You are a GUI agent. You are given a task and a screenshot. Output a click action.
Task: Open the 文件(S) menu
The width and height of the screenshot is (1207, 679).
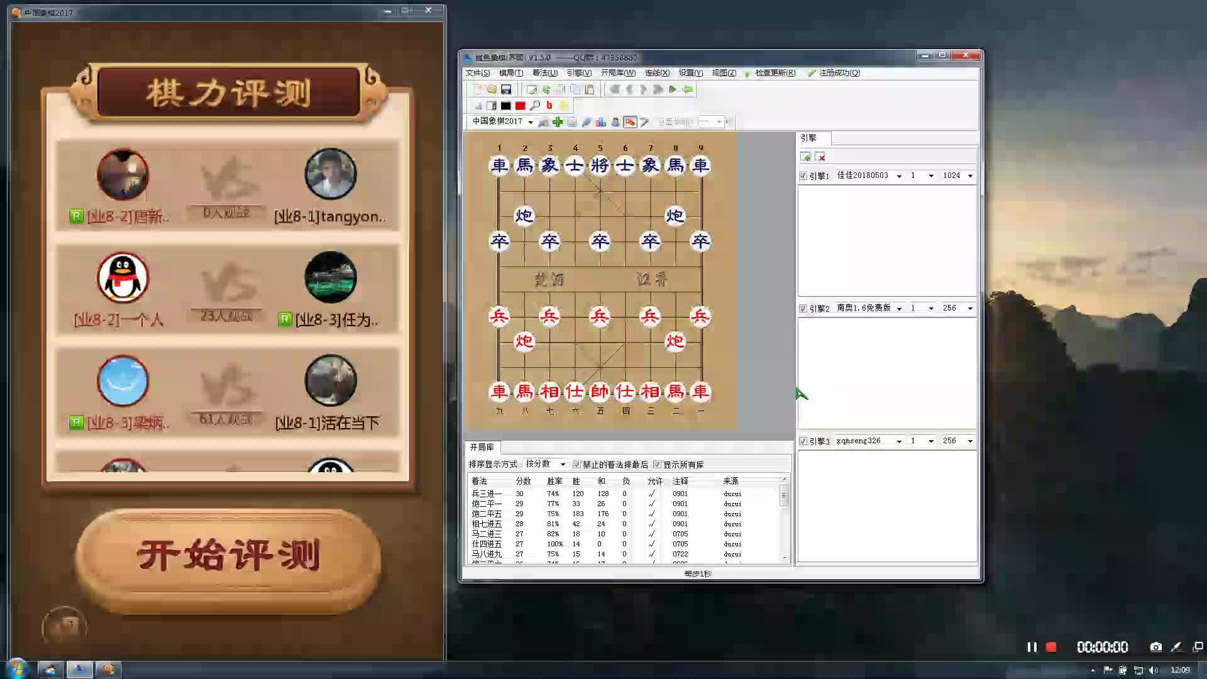tap(478, 73)
